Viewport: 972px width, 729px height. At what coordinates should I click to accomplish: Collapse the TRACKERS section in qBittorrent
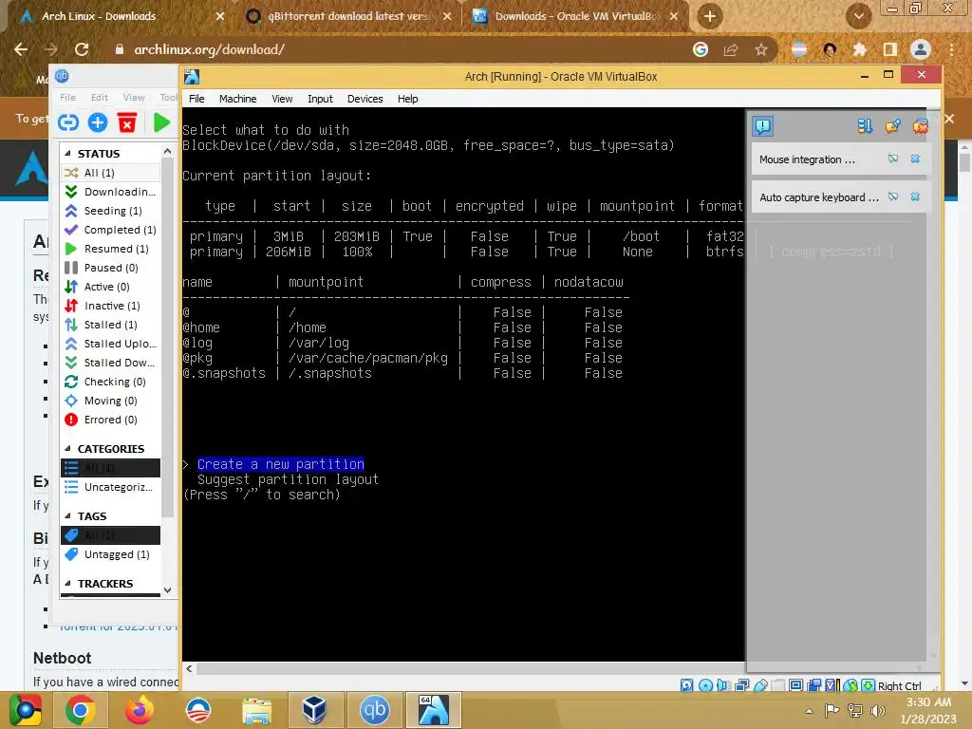click(x=67, y=584)
